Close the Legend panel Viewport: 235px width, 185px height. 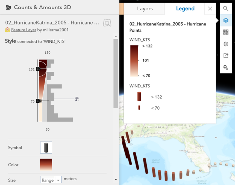[210, 9]
